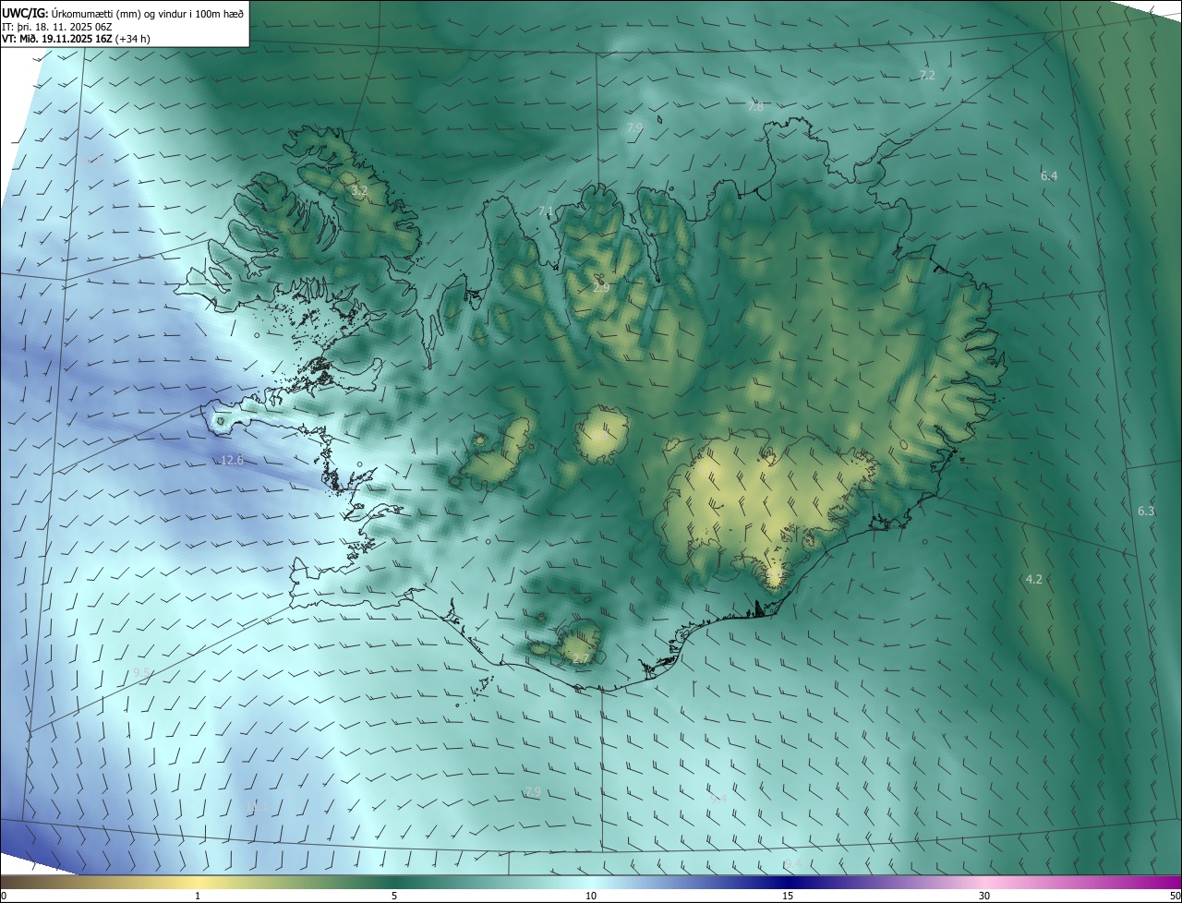Click the colour scale at the 1 tick
Screen dimensions: 1182x903
click(198, 896)
